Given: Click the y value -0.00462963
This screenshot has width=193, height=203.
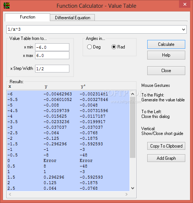Looking at the screenshot, I should click(x=58, y=94).
